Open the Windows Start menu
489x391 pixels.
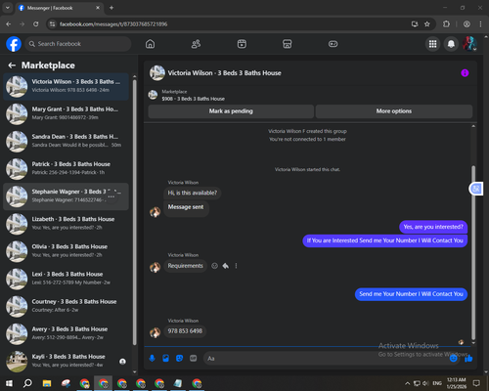pyautogui.click(x=9, y=383)
